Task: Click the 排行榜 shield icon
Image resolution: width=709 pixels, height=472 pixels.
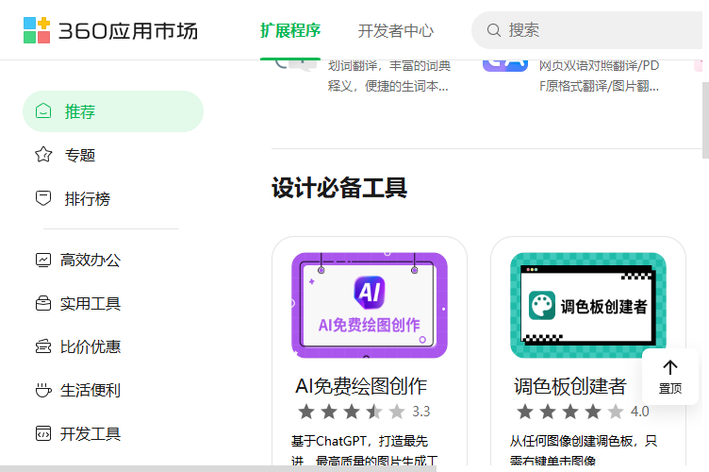Action: (x=43, y=198)
